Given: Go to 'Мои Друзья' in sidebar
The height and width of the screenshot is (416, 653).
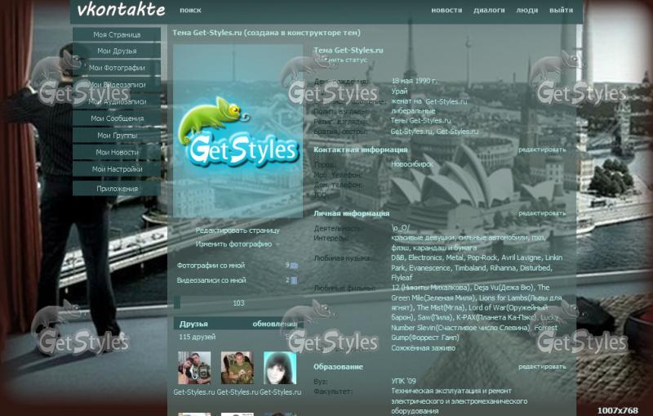Looking at the screenshot, I should pyautogui.click(x=117, y=51).
